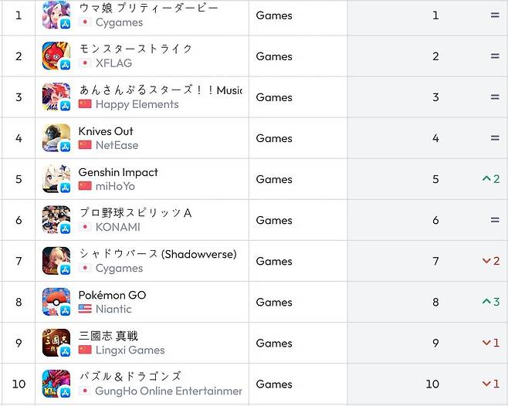Open the Pokémon GO Poké Ball icon
The height and width of the screenshot is (406, 508).
tap(56, 302)
